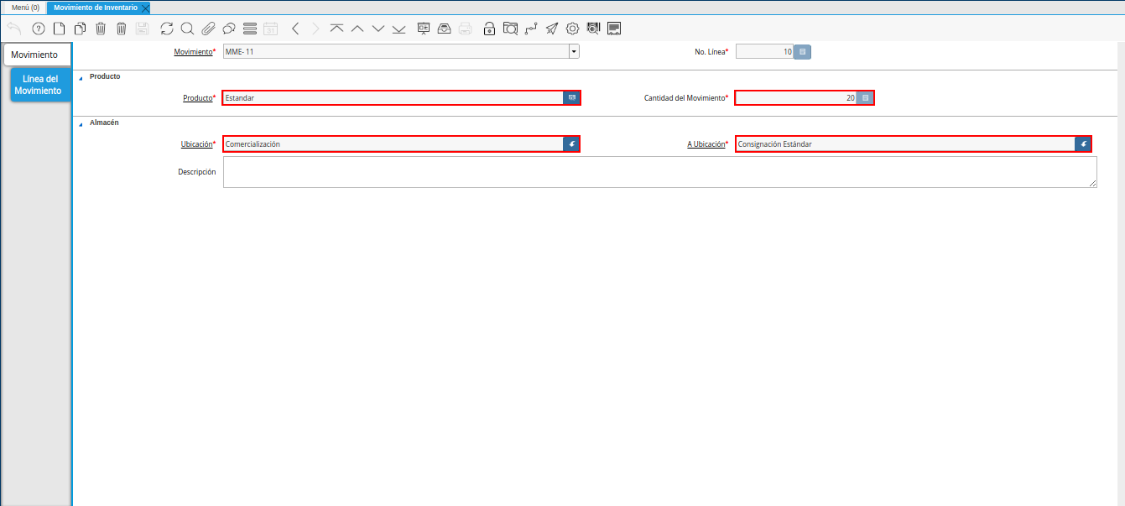Close the Movimiento de Inventario tab
The width and height of the screenshot is (1125, 506).
click(146, 8)
